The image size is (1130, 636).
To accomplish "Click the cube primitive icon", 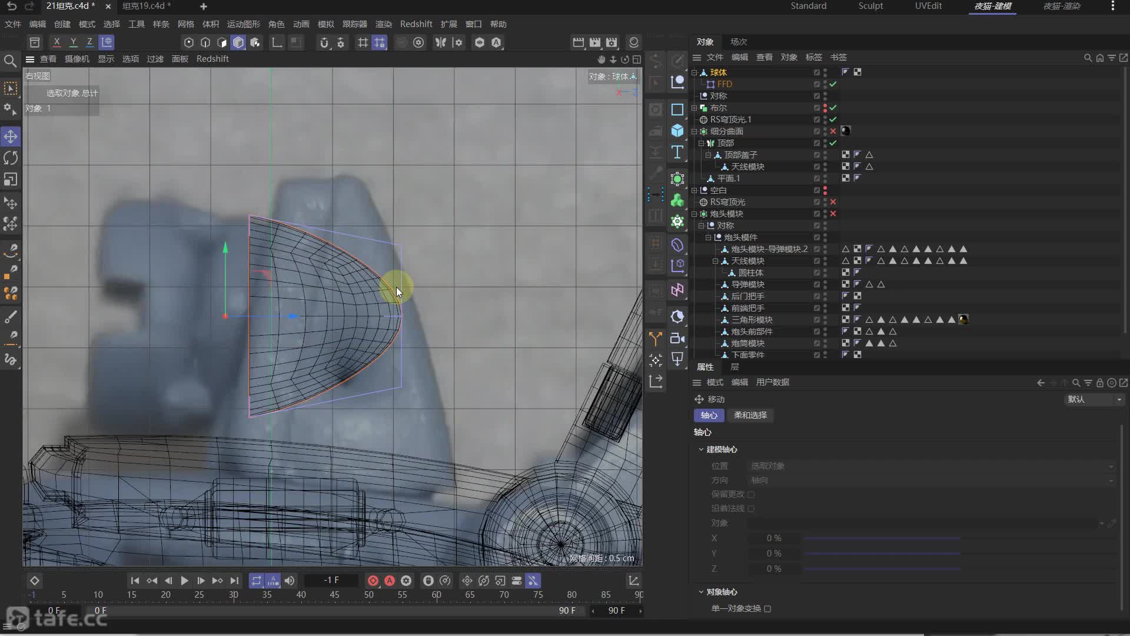I will pos(677,131).
